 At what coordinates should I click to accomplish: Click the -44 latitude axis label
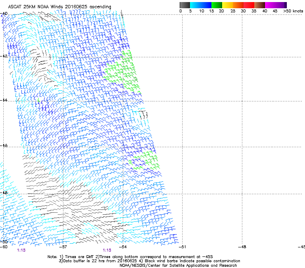[x=4, y=100]
